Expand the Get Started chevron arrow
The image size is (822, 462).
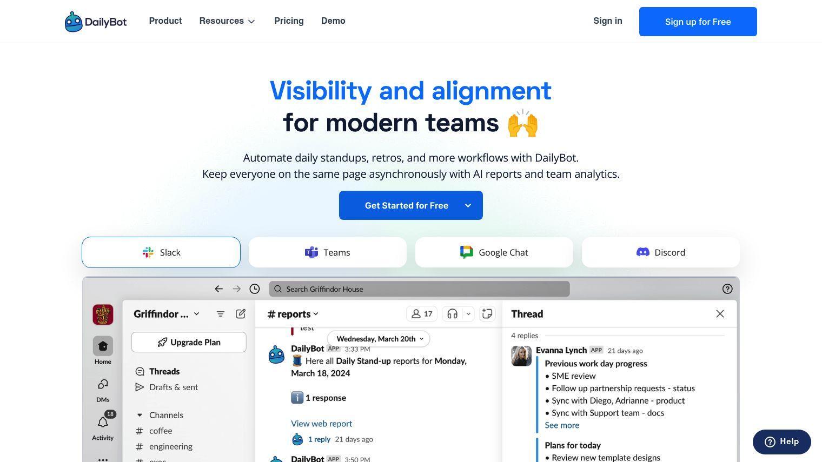(468, 205)
